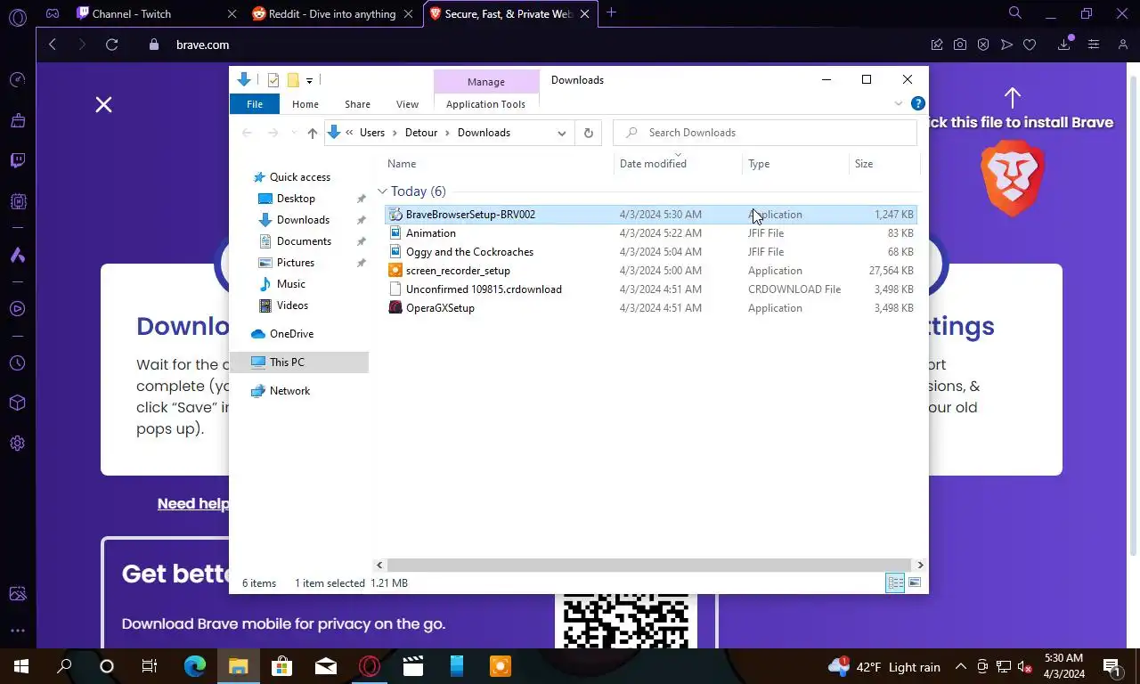This screenshot has height=684, width=1140.
Task: Open the File menu in Explorer
Action: click(255, 104)
